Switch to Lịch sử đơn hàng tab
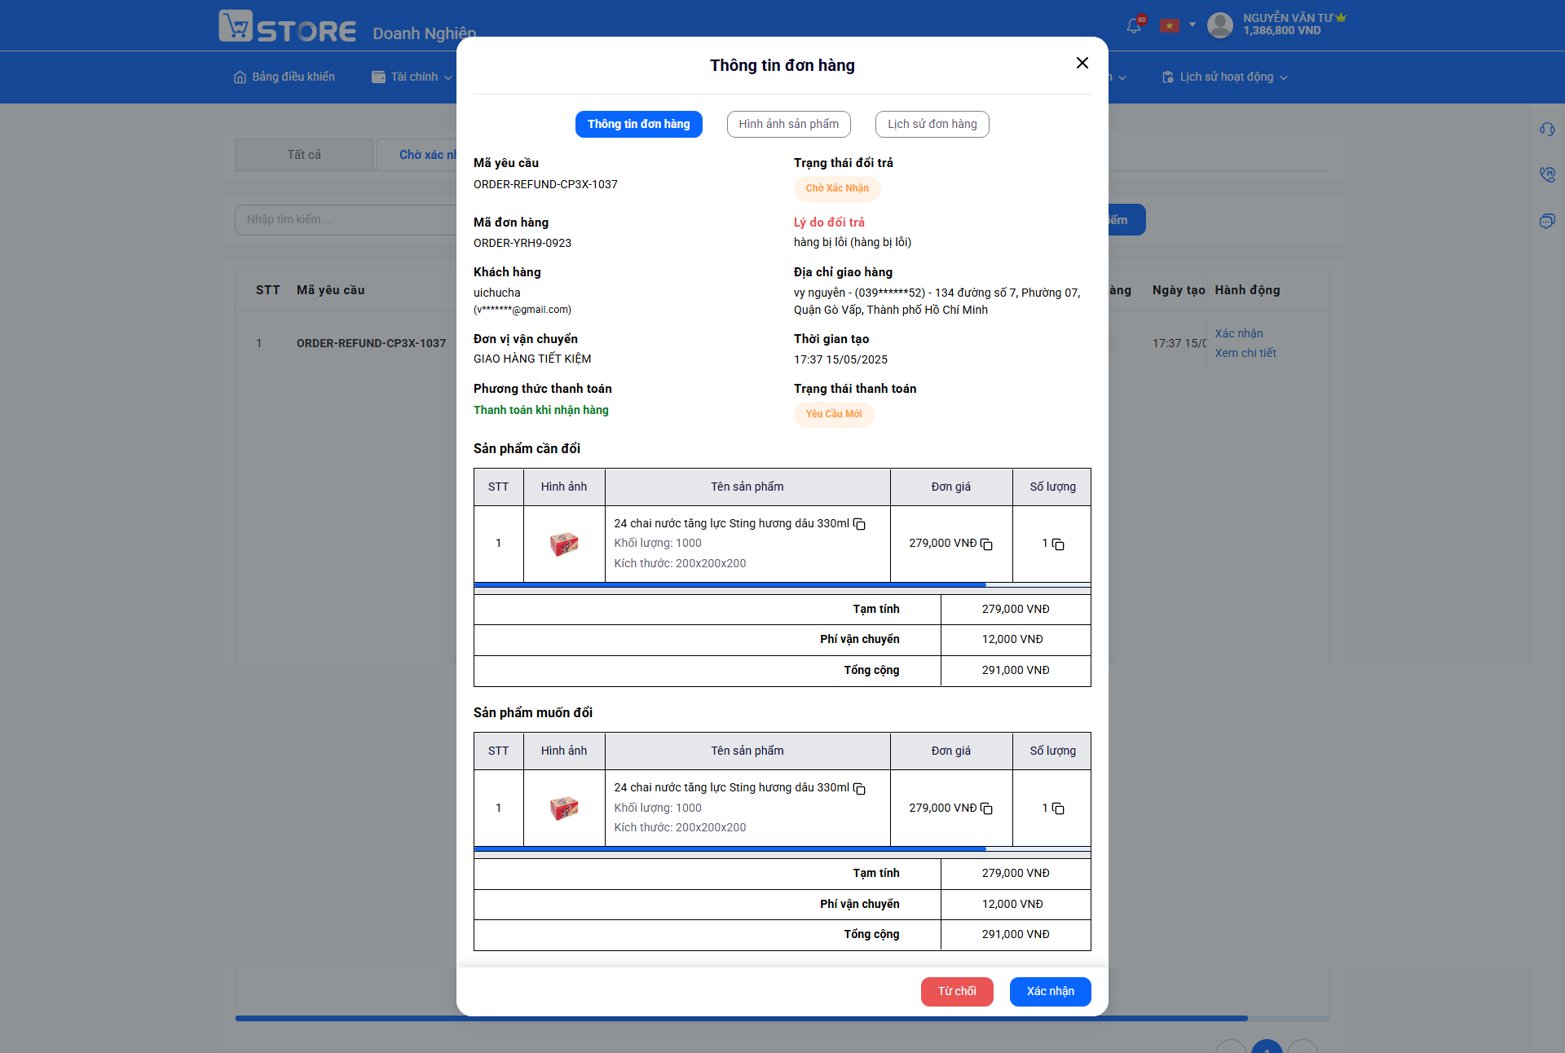Image resolution: width=1565 pixels, height=1053 pixels. [x=932, y=124]
